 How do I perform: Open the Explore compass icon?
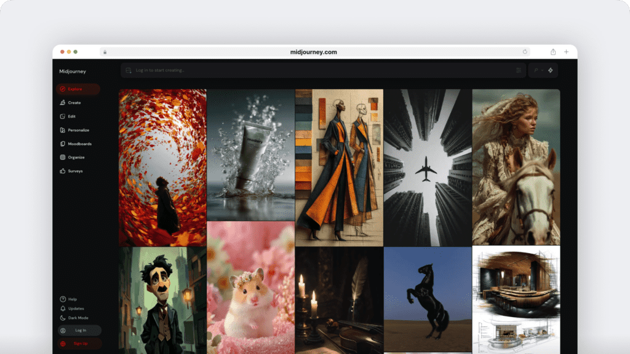(x=63, y=89)
